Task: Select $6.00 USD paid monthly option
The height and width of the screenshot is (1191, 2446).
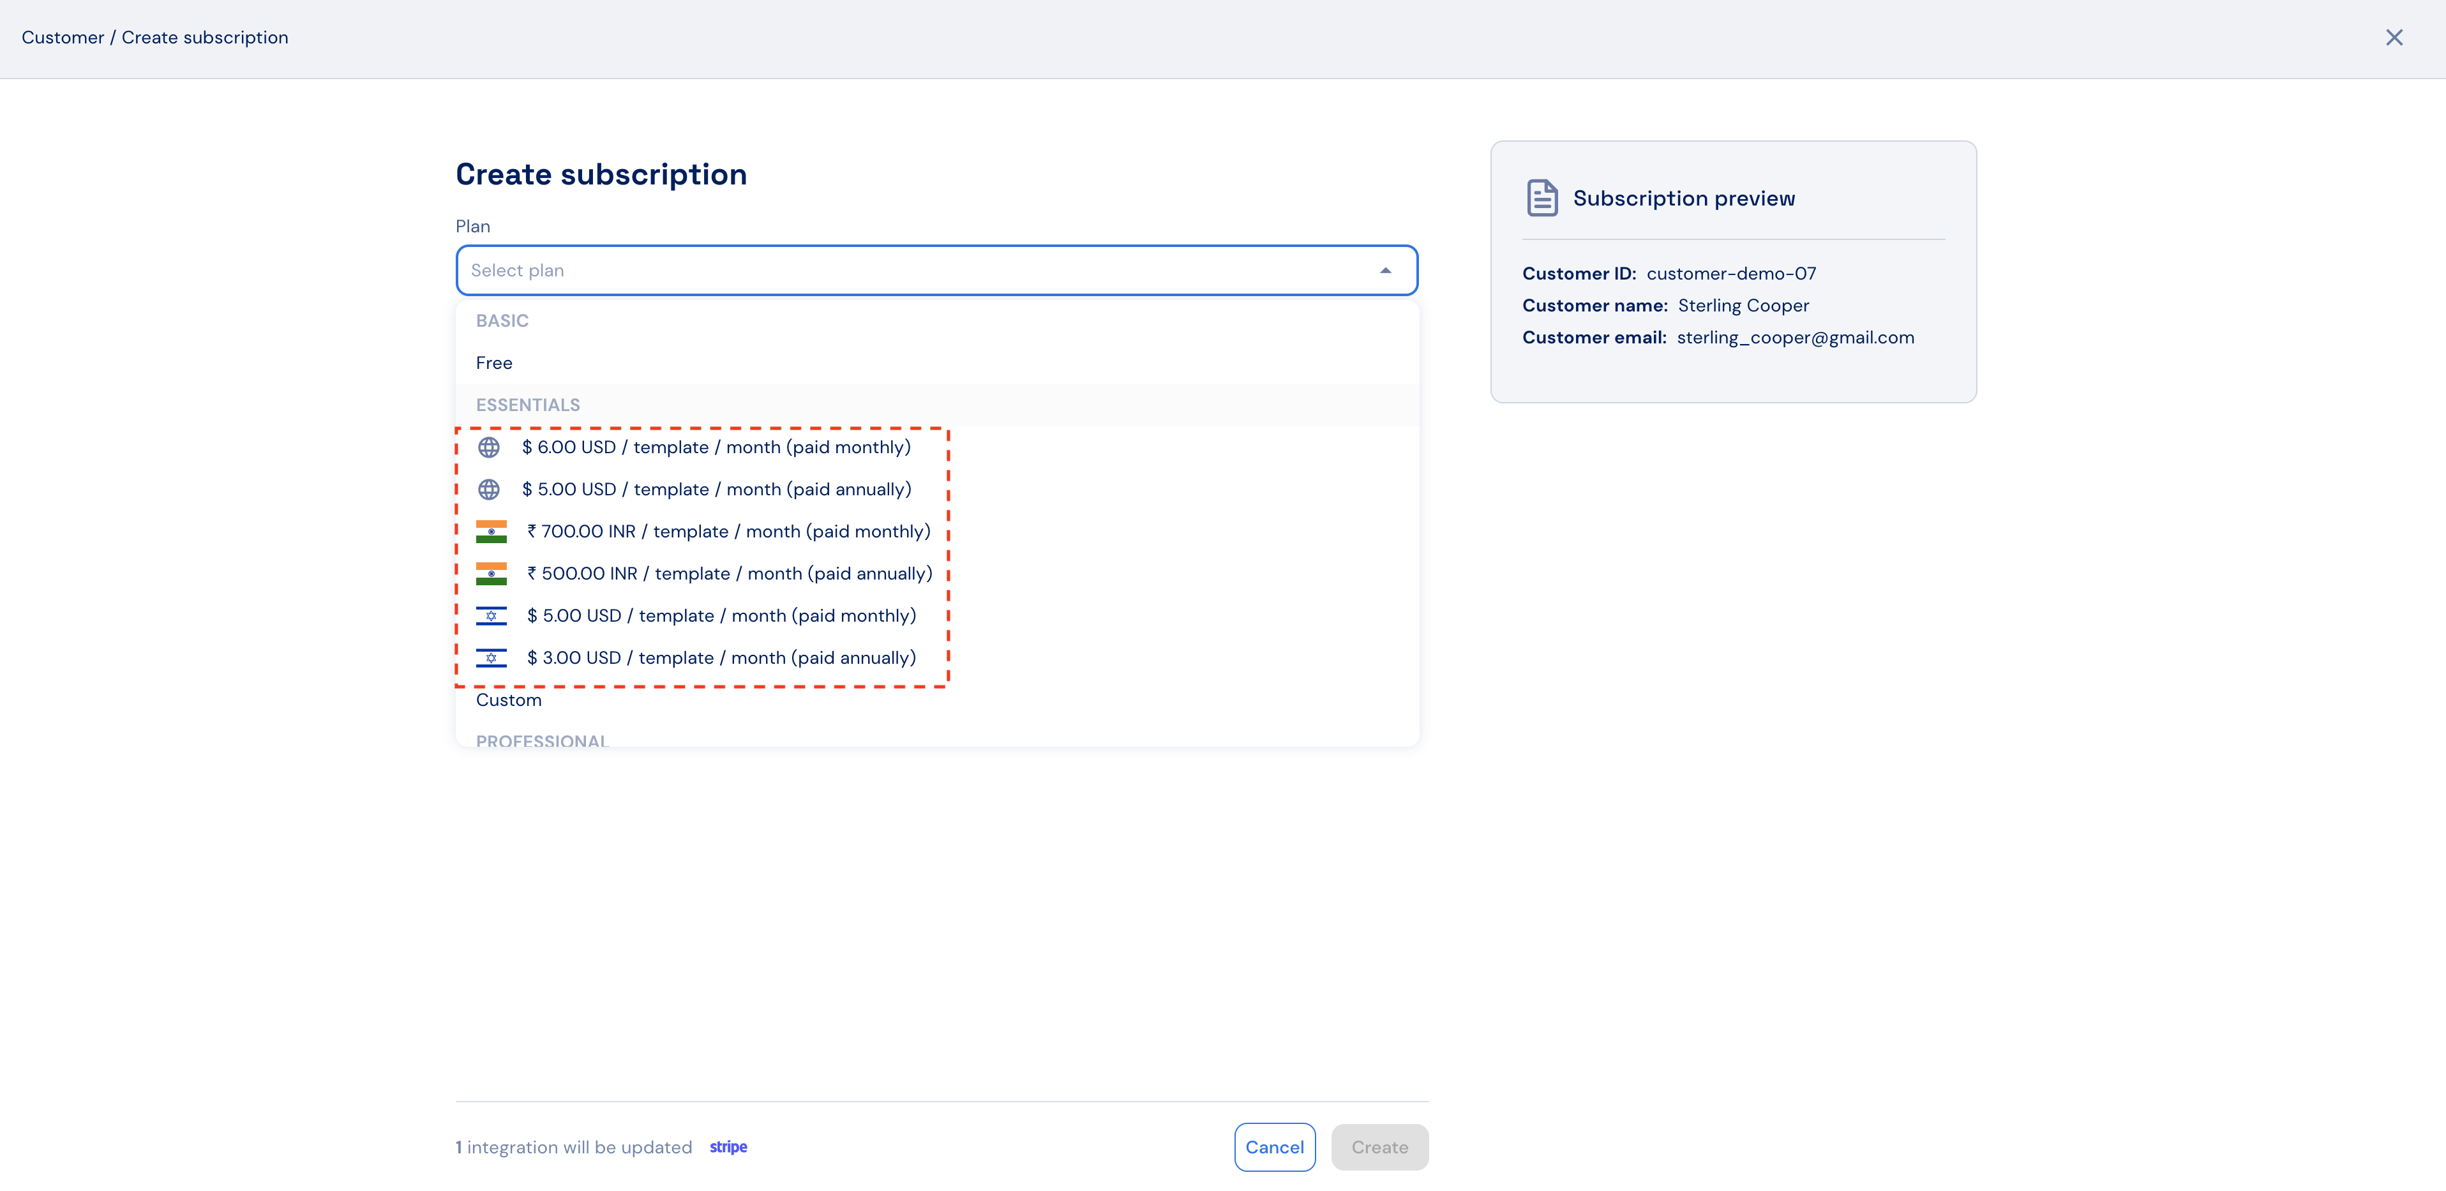Action: coord(716,447)
